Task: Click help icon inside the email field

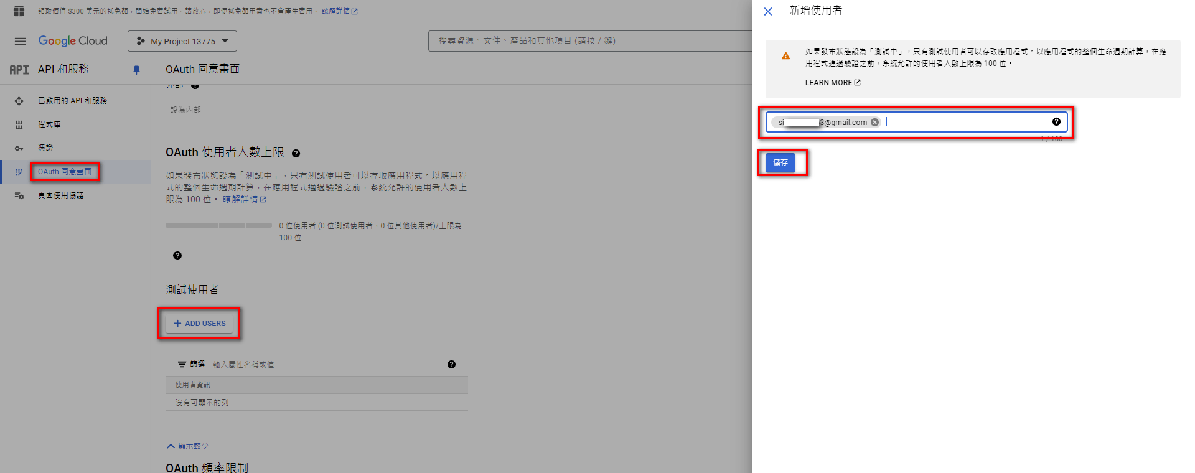Action: 1056,122
